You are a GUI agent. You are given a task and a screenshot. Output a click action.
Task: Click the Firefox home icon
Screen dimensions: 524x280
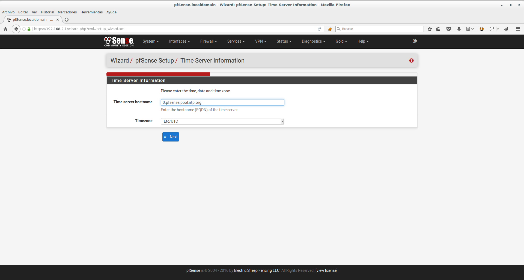pos(5,29)
